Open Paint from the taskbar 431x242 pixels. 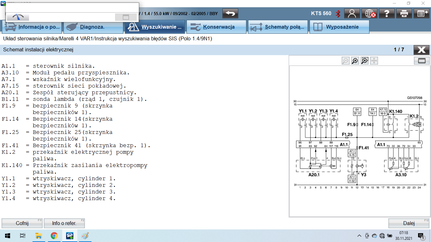[85, 236]
